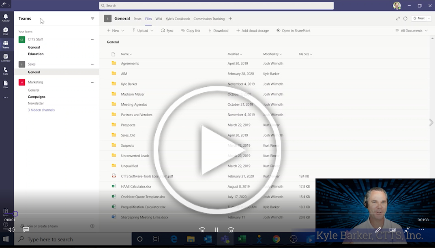Open the user profile avatar
The image size is (435, 248).
pos(397,6)
